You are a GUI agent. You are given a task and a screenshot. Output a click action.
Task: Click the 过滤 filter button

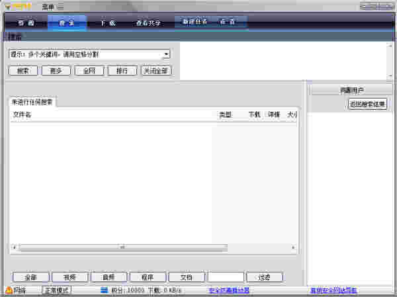264,277
